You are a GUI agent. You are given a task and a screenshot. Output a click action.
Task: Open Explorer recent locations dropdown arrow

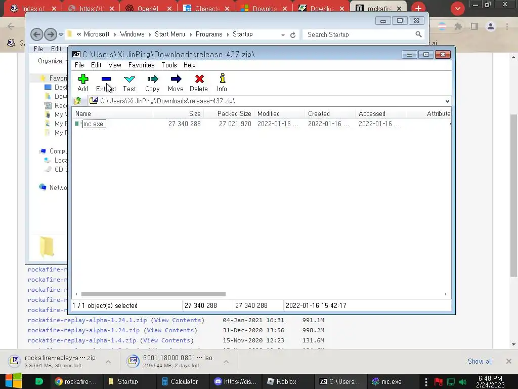point(61,34)
